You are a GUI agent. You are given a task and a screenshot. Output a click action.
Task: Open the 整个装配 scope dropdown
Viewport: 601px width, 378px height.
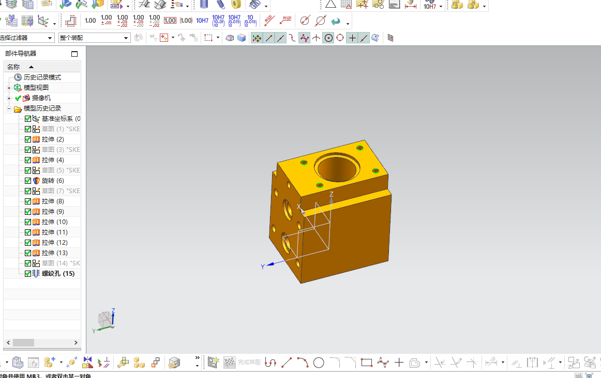126,38
